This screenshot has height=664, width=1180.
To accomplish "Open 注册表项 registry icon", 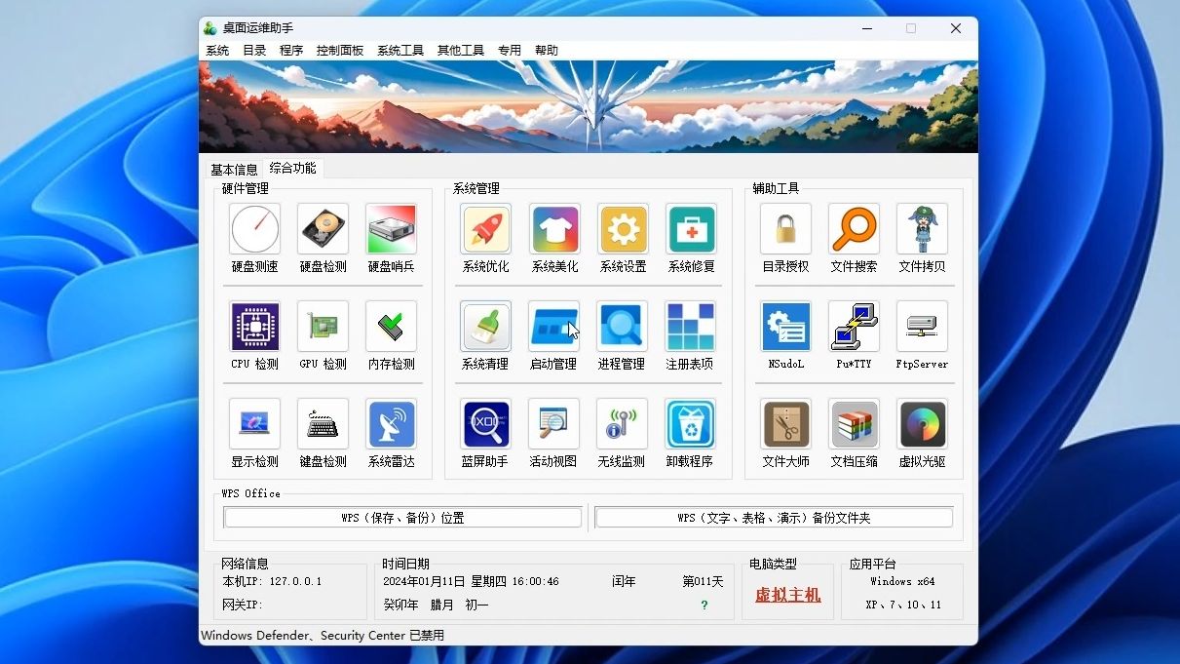I will point(691,327).
